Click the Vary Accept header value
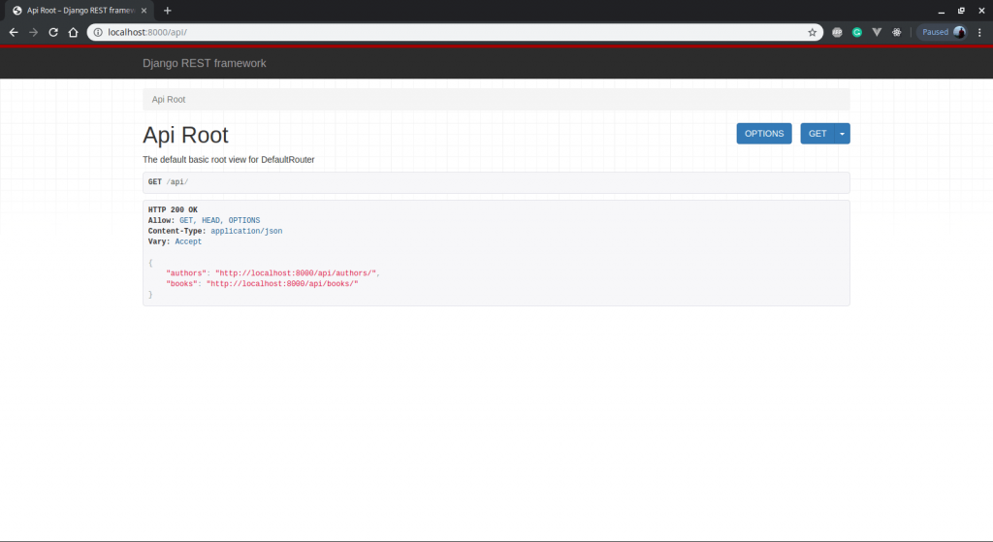Screen dimensions: 993x542 (188, 241)
